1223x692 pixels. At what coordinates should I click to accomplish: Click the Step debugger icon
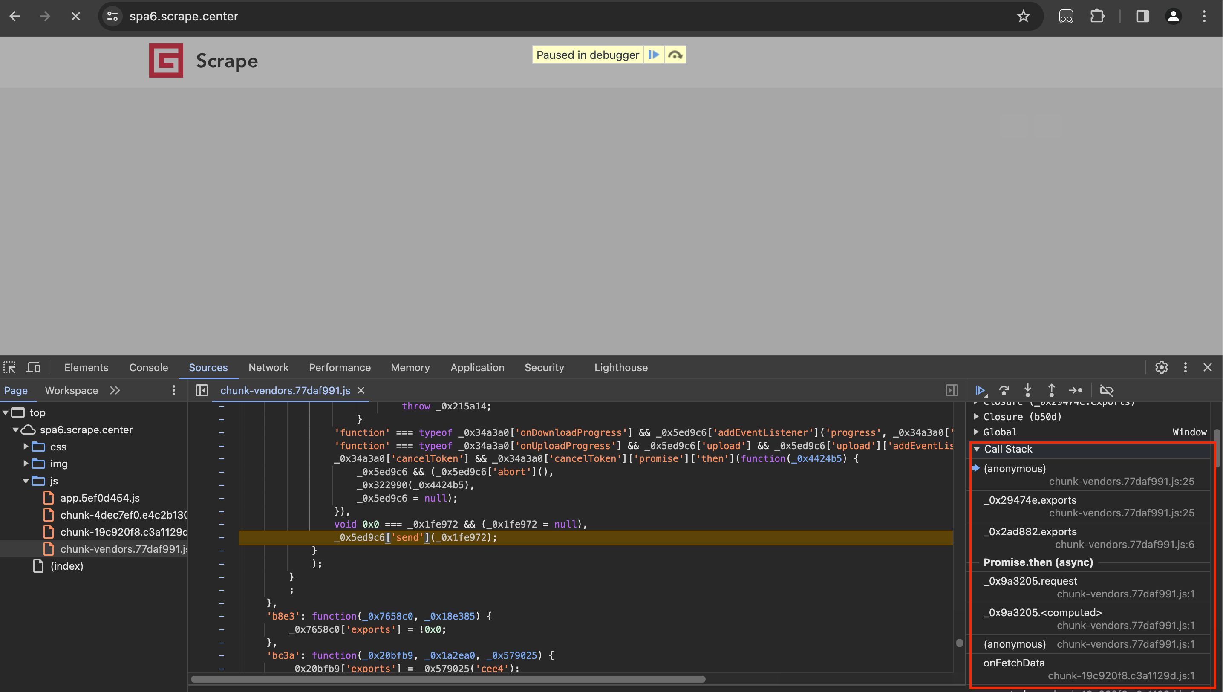click(x=1076, y=391)
